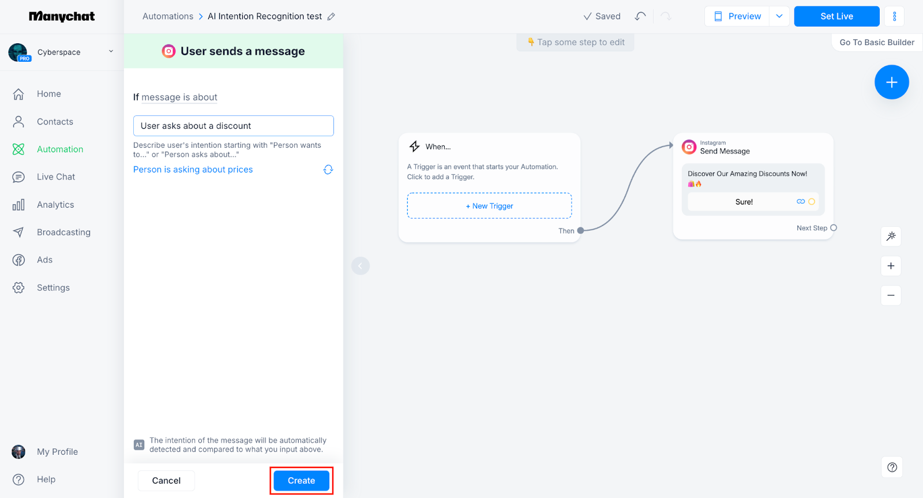Open the help question mark icon
The height and width of the screenshot is (498, 923).
tap(892, 467)
